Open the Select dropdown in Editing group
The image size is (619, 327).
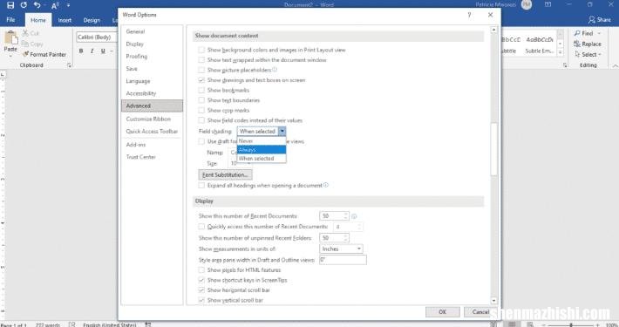(x=588, y=54)
